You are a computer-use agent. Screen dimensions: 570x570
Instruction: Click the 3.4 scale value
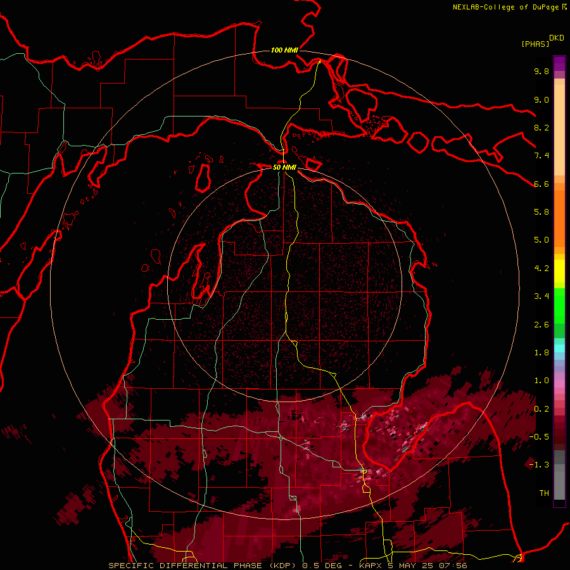(541, 296)
